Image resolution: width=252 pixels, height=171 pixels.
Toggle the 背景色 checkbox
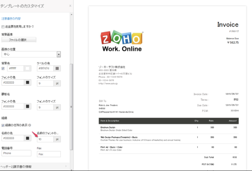click(x=3, y=68)
